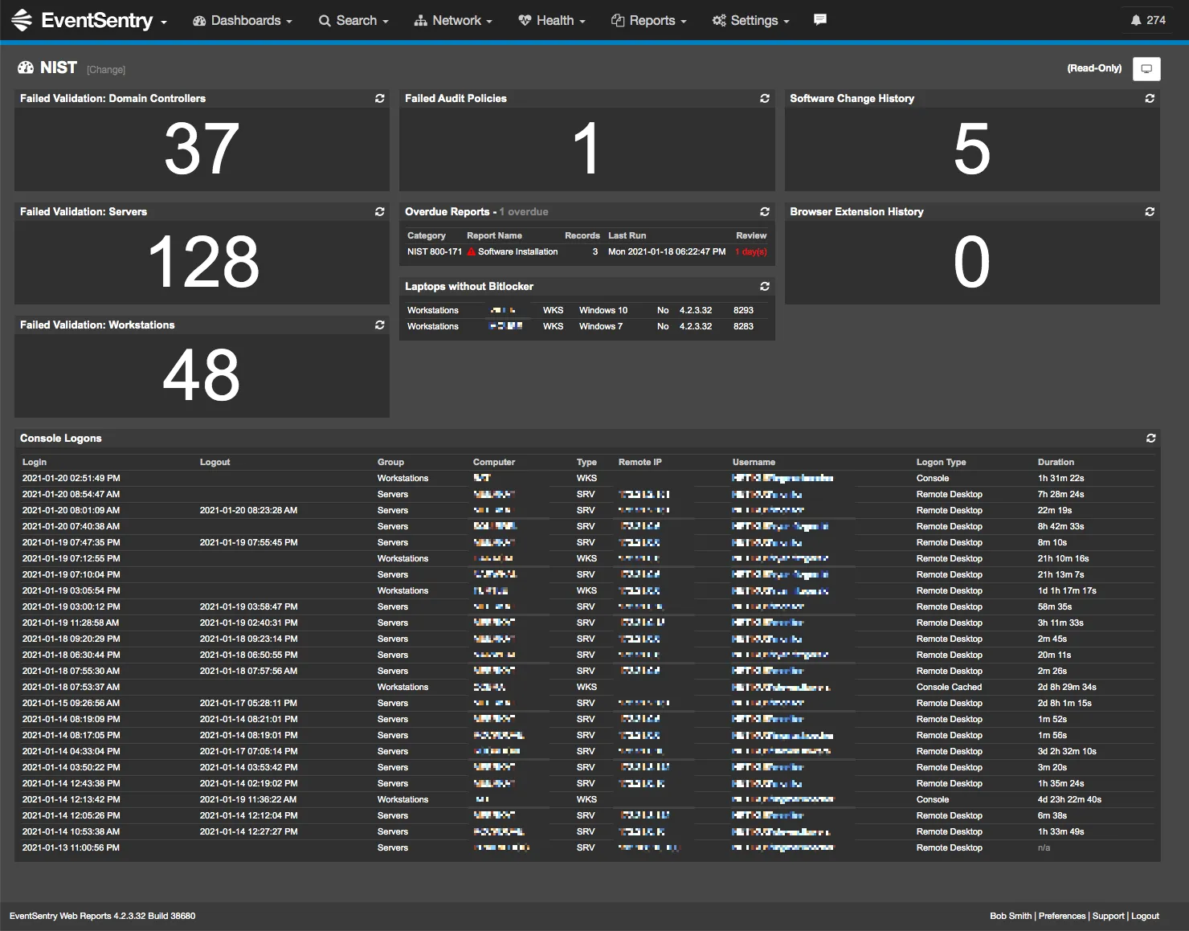Click duration 4d 23h 22m 40s
This screenshot has height=931, width=1189.
tap(1069, 799)
